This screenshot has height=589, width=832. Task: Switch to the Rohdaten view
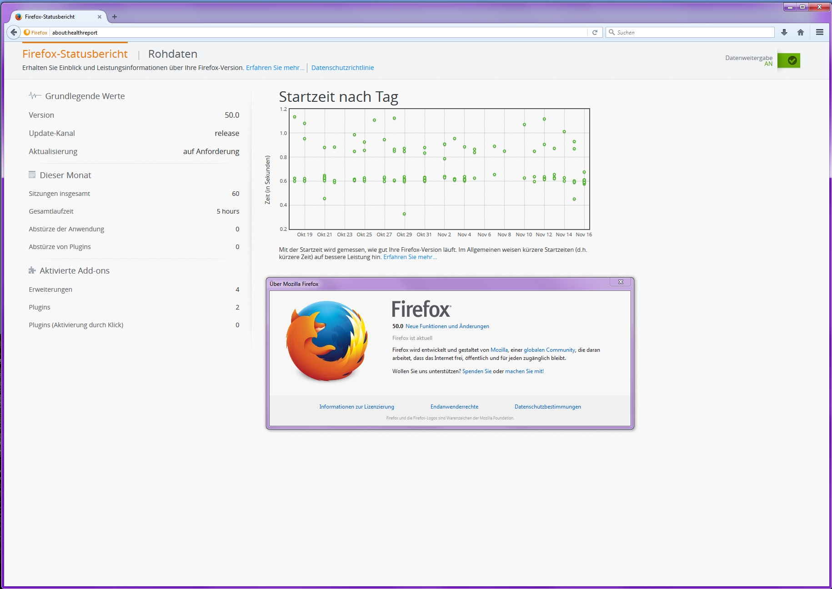click(173, 54)
